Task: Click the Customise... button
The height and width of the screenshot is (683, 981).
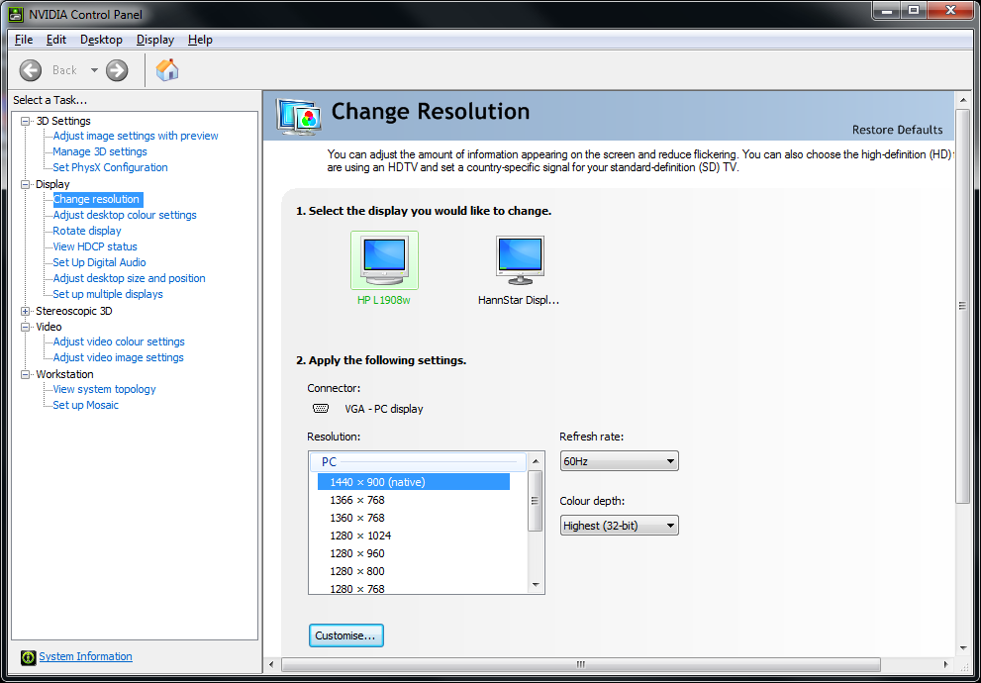Action: coord(345,635)
